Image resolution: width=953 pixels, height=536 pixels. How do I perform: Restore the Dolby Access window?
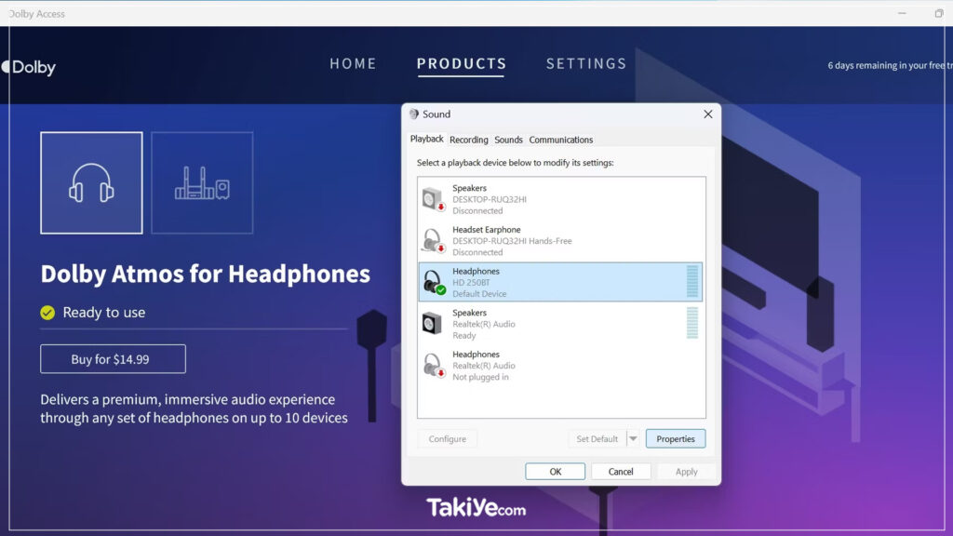939,13
